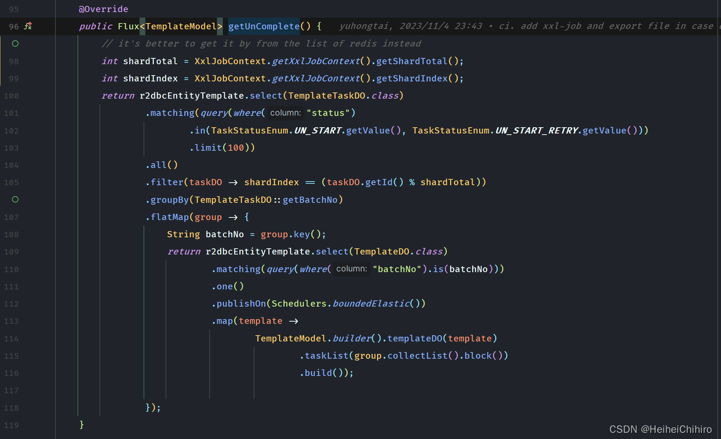Click the .one() call
Screen dimensions: 721x439
(228, 286)
